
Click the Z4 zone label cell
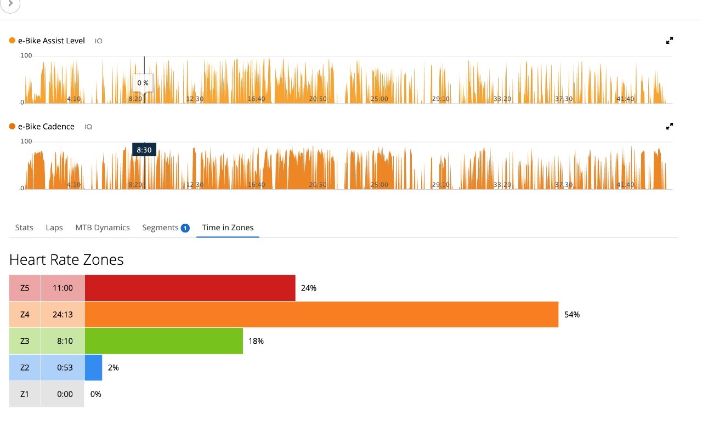point(25,314)
